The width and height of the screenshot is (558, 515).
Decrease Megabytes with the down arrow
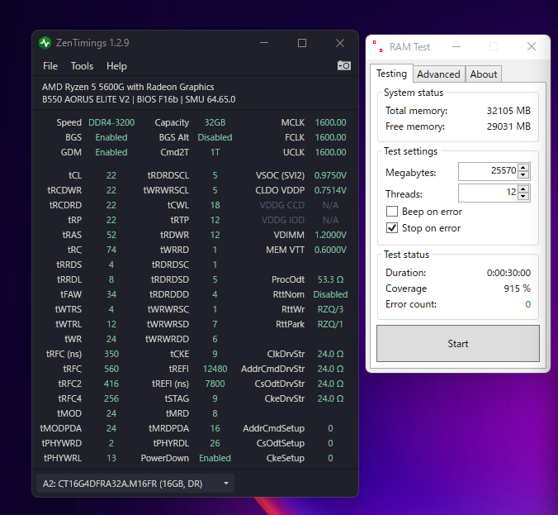pos(523,175)
